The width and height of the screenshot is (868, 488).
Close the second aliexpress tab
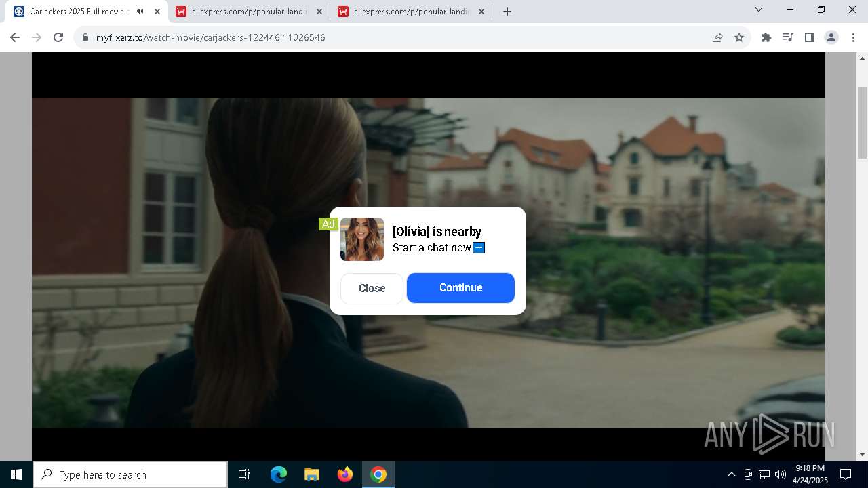tap(481, 12)
